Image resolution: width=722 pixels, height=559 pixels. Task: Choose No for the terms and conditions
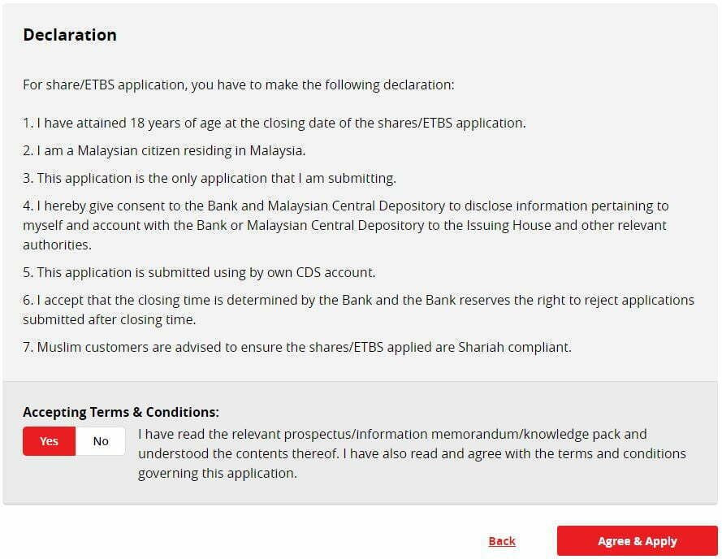click(101, 441)
